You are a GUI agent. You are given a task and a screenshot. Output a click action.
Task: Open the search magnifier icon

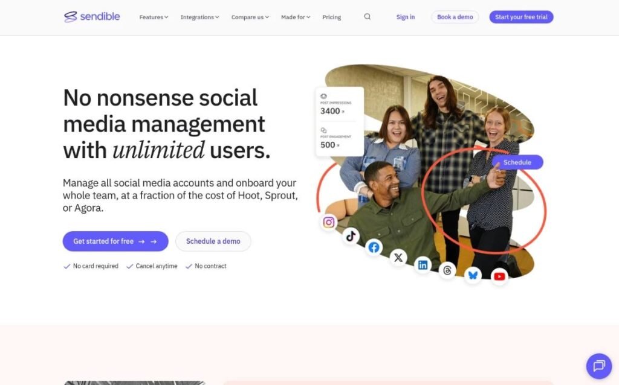pos(367,16)
